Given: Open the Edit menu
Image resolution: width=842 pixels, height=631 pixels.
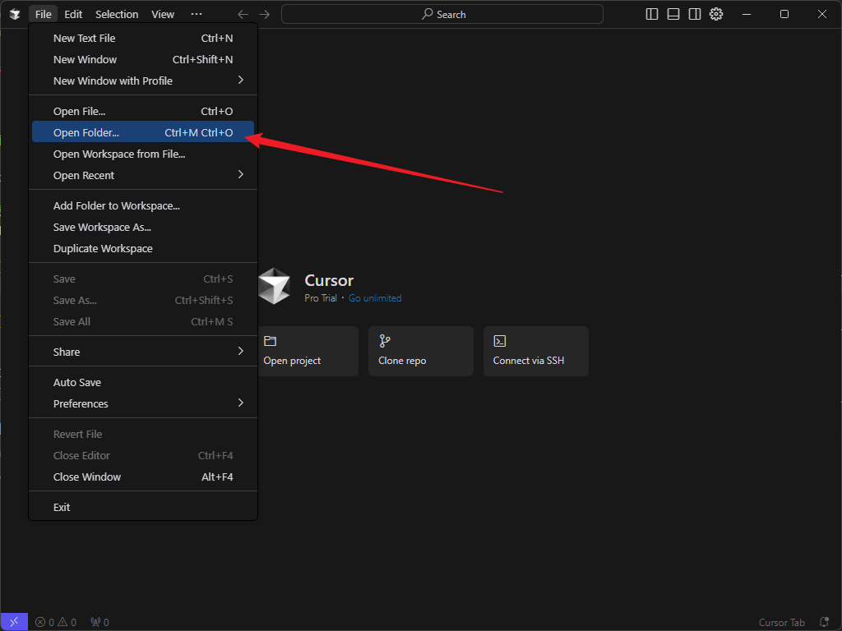Looking at the screenshot, I should click(73, 15).
